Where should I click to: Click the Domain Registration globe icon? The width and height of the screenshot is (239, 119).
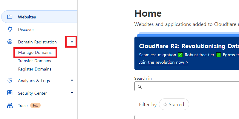pyautogui.click(x=10, y=42)
